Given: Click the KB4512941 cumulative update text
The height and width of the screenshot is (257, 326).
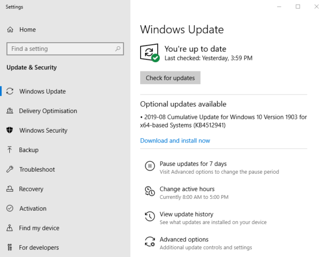Looking at the screenshot, I should [x=224, y=121].
